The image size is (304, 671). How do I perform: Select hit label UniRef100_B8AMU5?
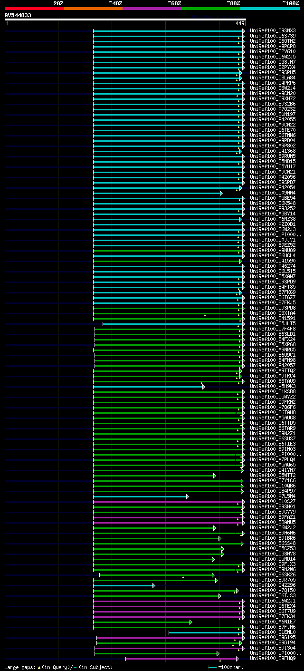[272, 522]
